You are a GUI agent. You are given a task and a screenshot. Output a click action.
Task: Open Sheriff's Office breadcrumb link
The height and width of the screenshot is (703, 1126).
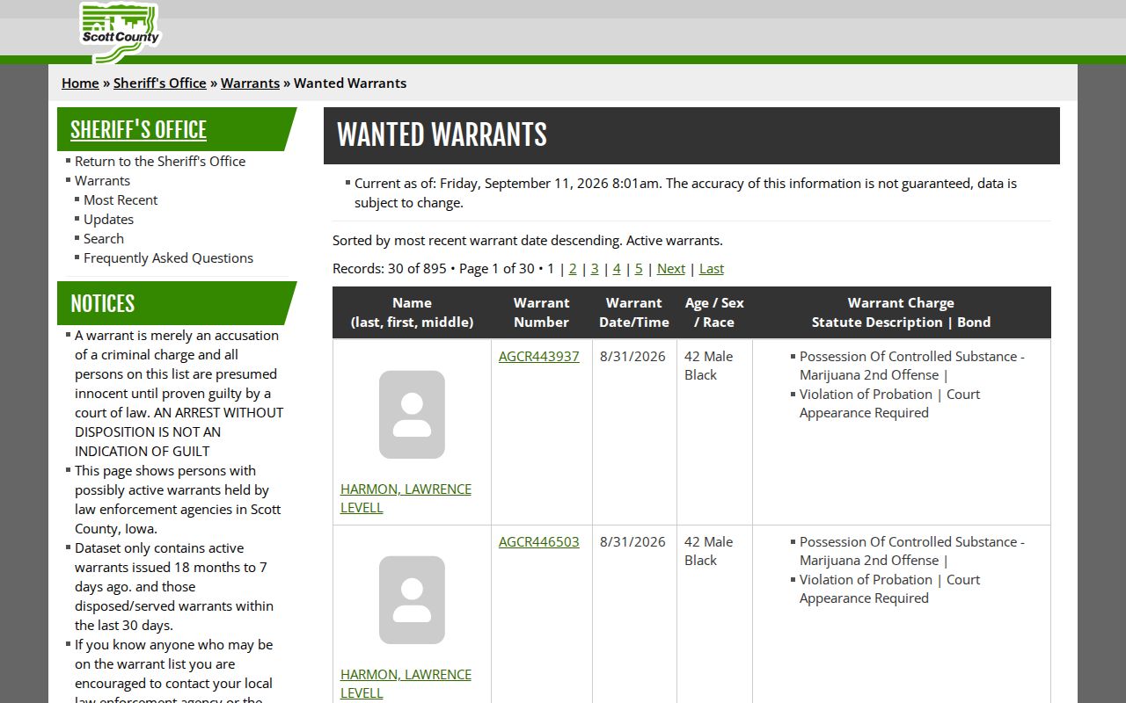[x=160, y=83]
